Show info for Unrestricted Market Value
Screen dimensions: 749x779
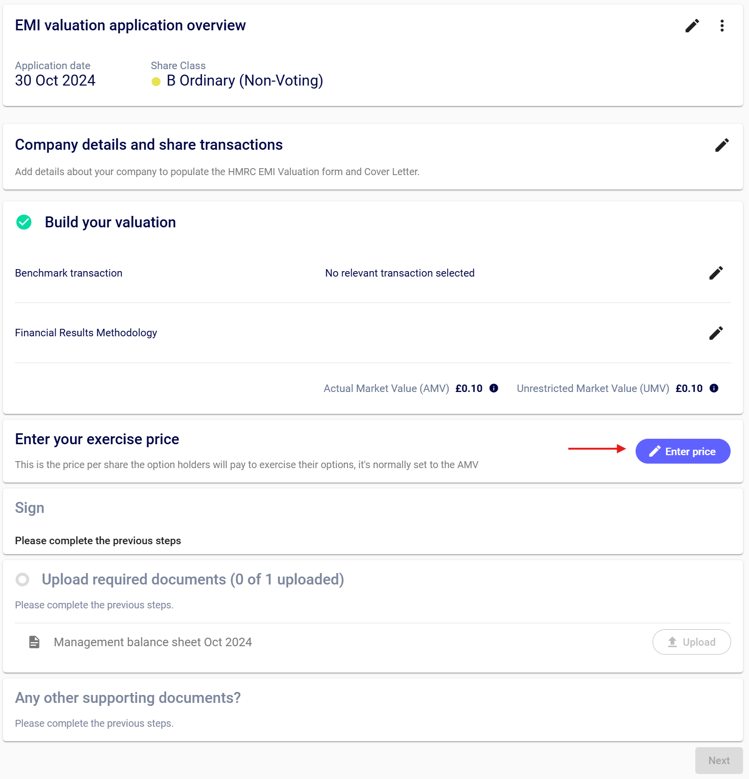tap(714, 388)
